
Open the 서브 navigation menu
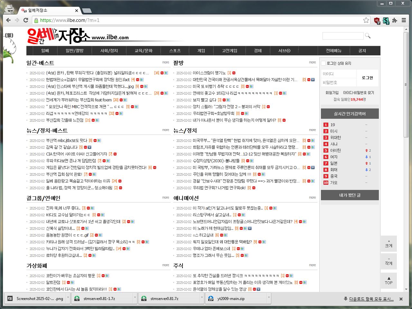point(284,51)
